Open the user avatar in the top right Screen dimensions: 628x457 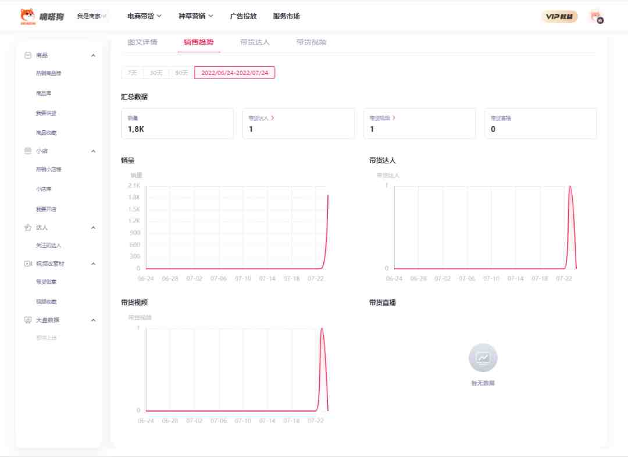(597, 17)
